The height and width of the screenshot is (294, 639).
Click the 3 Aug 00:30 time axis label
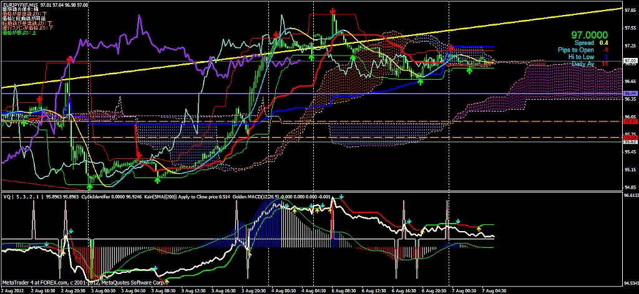click(x=102, y=290)
